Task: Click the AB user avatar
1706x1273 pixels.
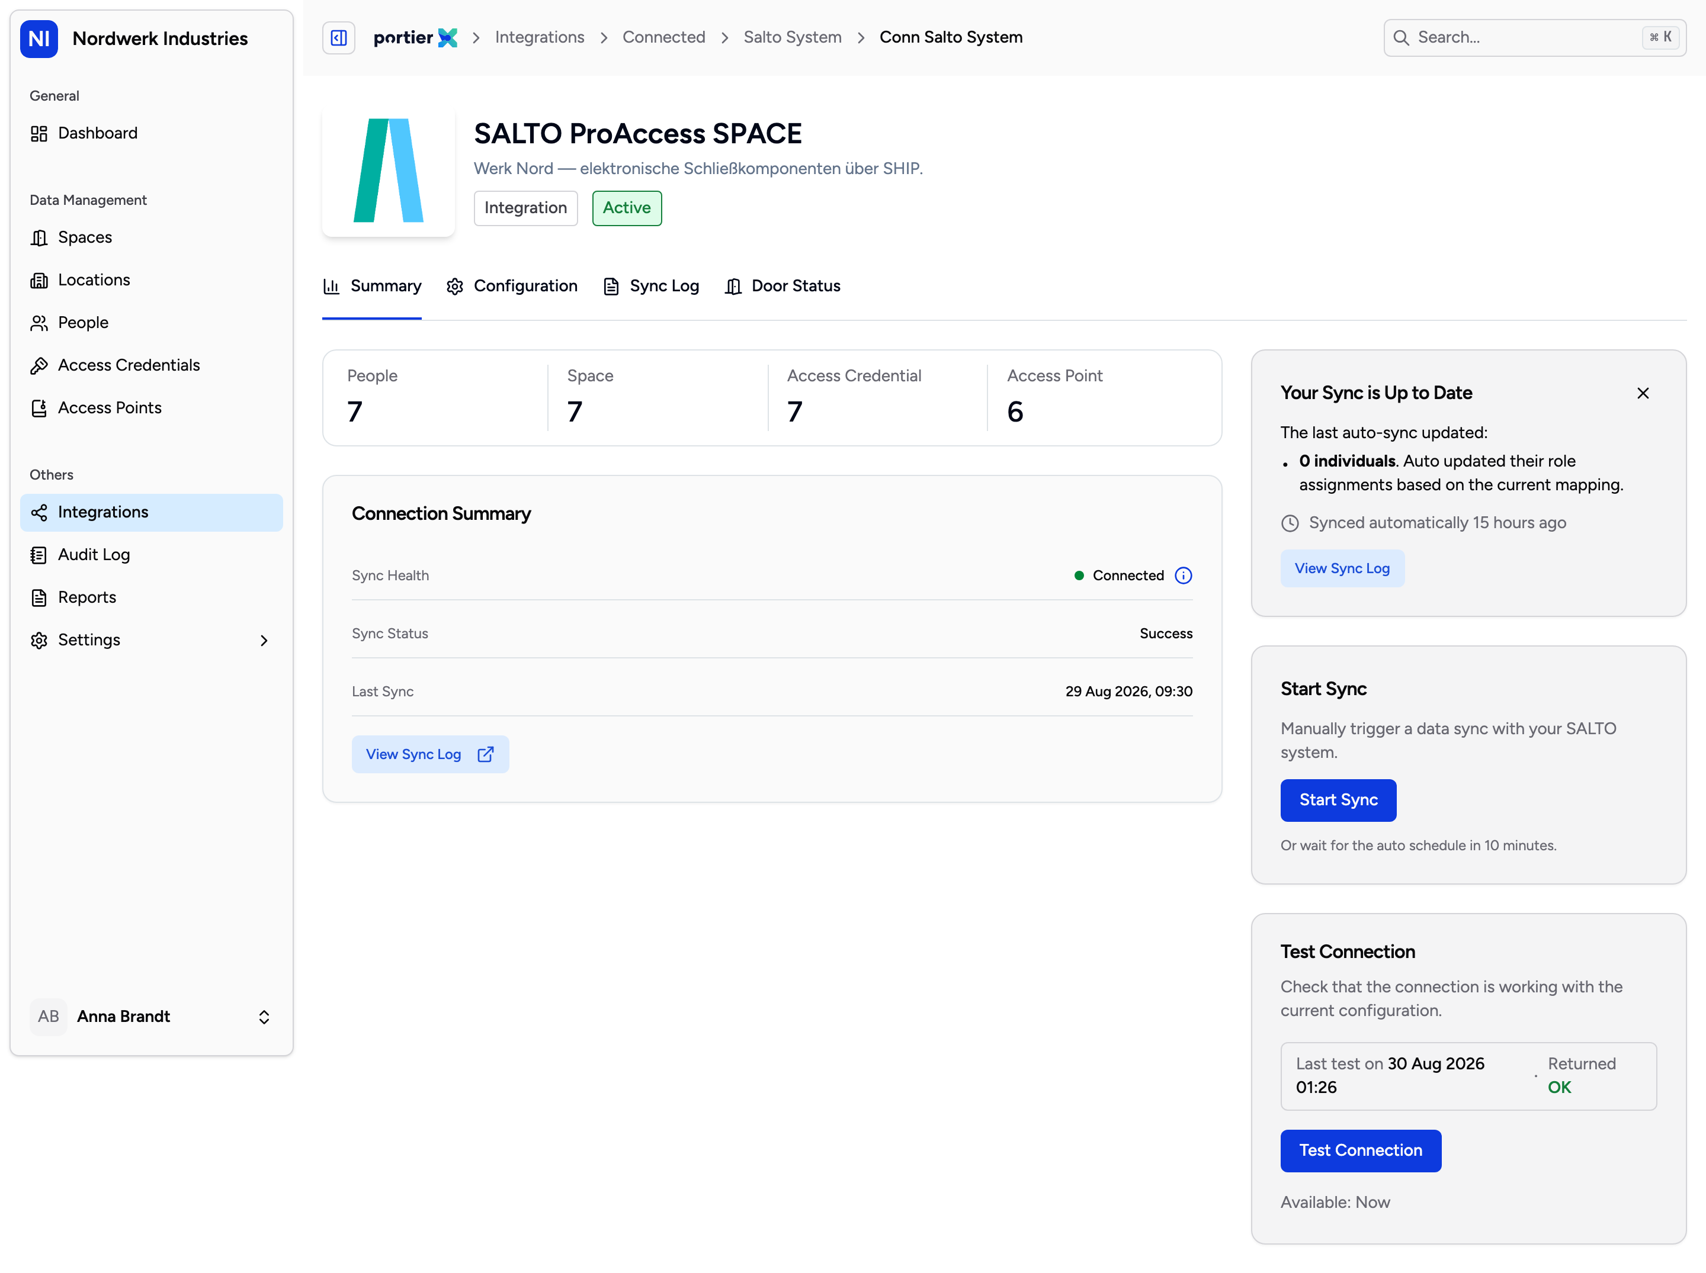Action: (49, 1017)
